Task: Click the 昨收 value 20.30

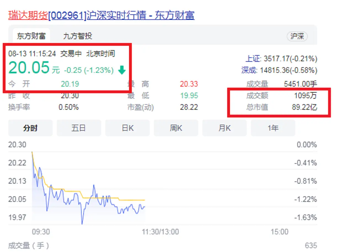Action: point(70,96)
